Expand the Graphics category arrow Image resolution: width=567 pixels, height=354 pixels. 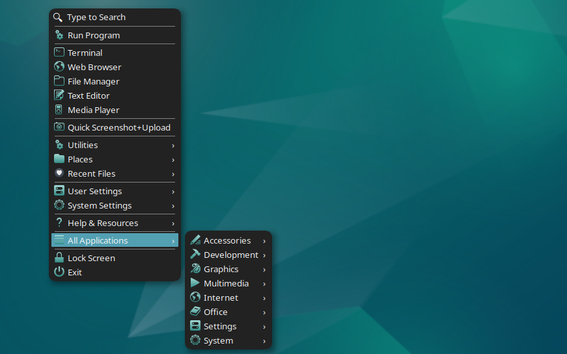point(264,270)
